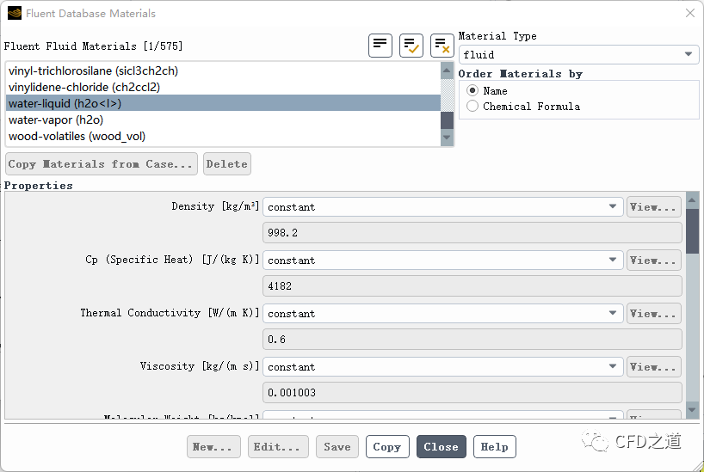The height and width of the screenshot is (472, 704).
Task: Click the View button for Density
Action: [654, 207]
